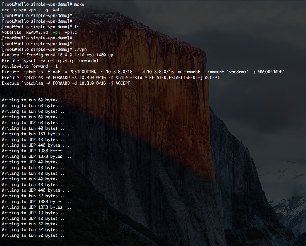The image size is (306, 246).
Task: Click the "mtu 1400" text in the ifconfig line
Action: tap(96, 55)
